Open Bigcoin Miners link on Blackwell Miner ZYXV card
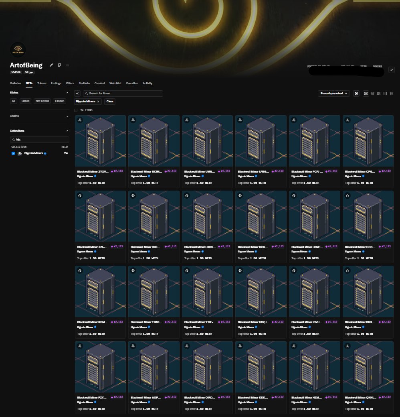Image resolution: width=400 pixels, height=417 pixels. pos(85,176)
